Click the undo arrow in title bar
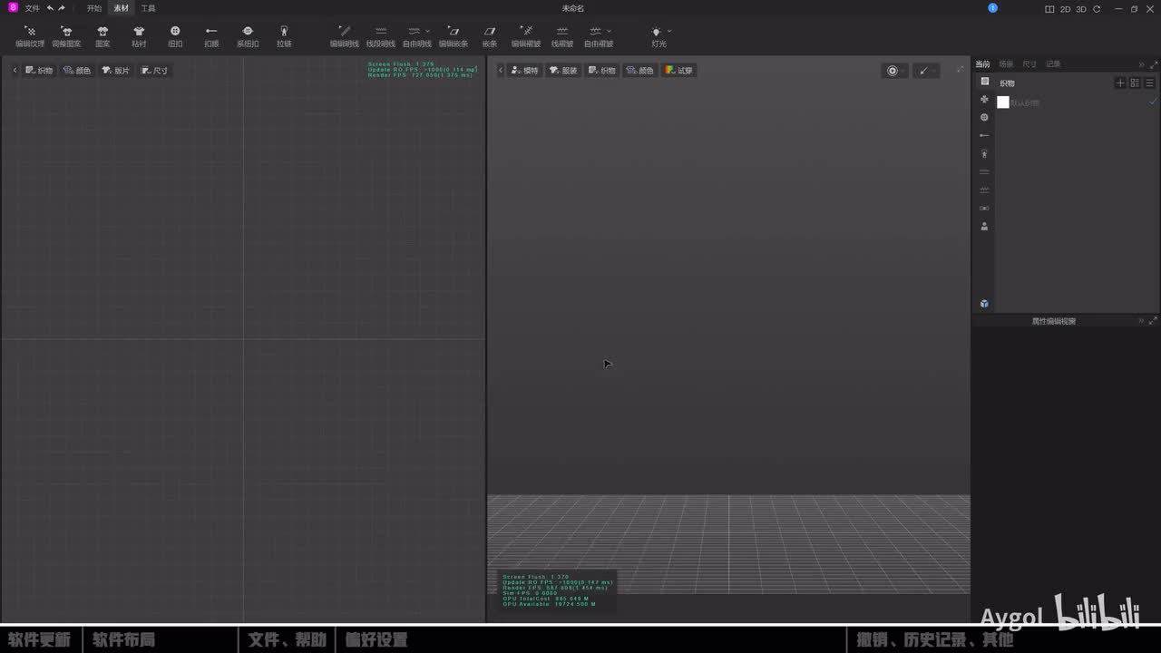The height and width of the screenshot is (653, 1161). click(50, 8)
